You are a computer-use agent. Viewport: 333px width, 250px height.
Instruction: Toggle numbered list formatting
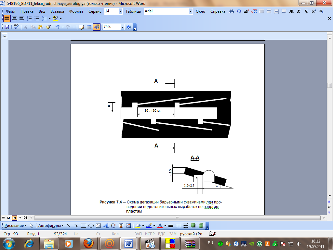coord(29,19)
